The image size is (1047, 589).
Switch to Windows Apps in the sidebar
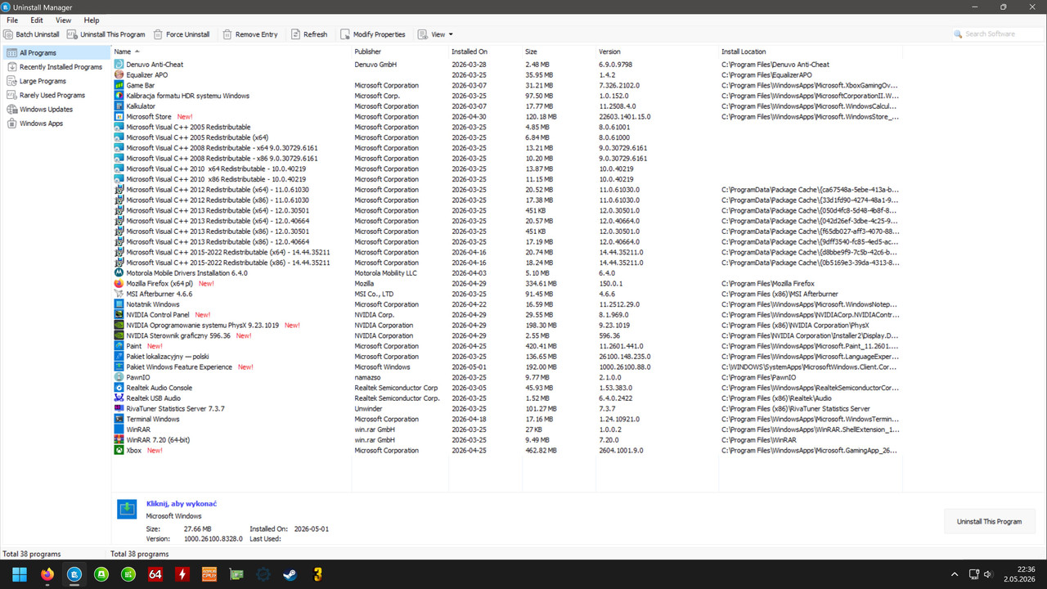(x=56, y=124)
